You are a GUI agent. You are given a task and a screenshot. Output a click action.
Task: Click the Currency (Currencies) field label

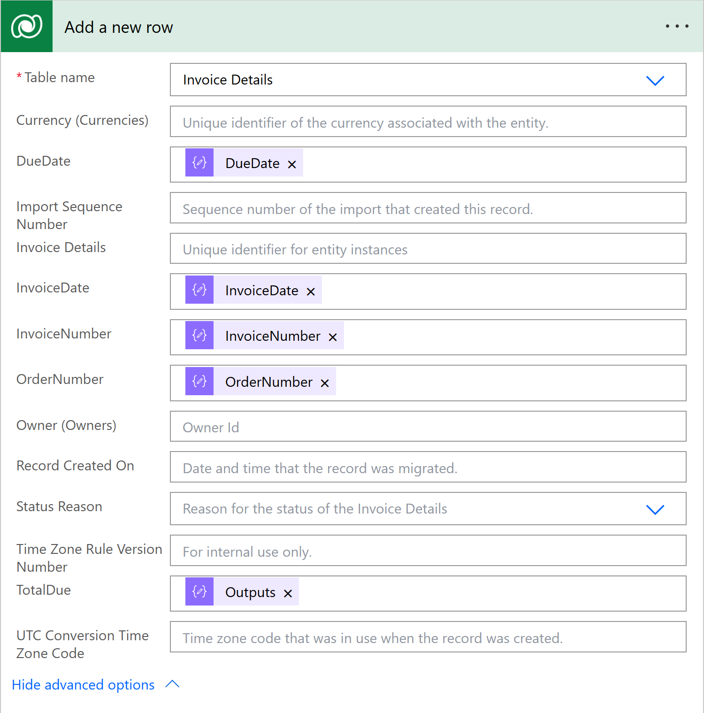click(x=82, y=120)
